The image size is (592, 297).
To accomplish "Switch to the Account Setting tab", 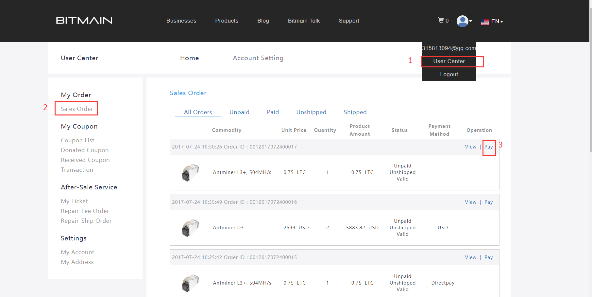I will coord(258,58).
